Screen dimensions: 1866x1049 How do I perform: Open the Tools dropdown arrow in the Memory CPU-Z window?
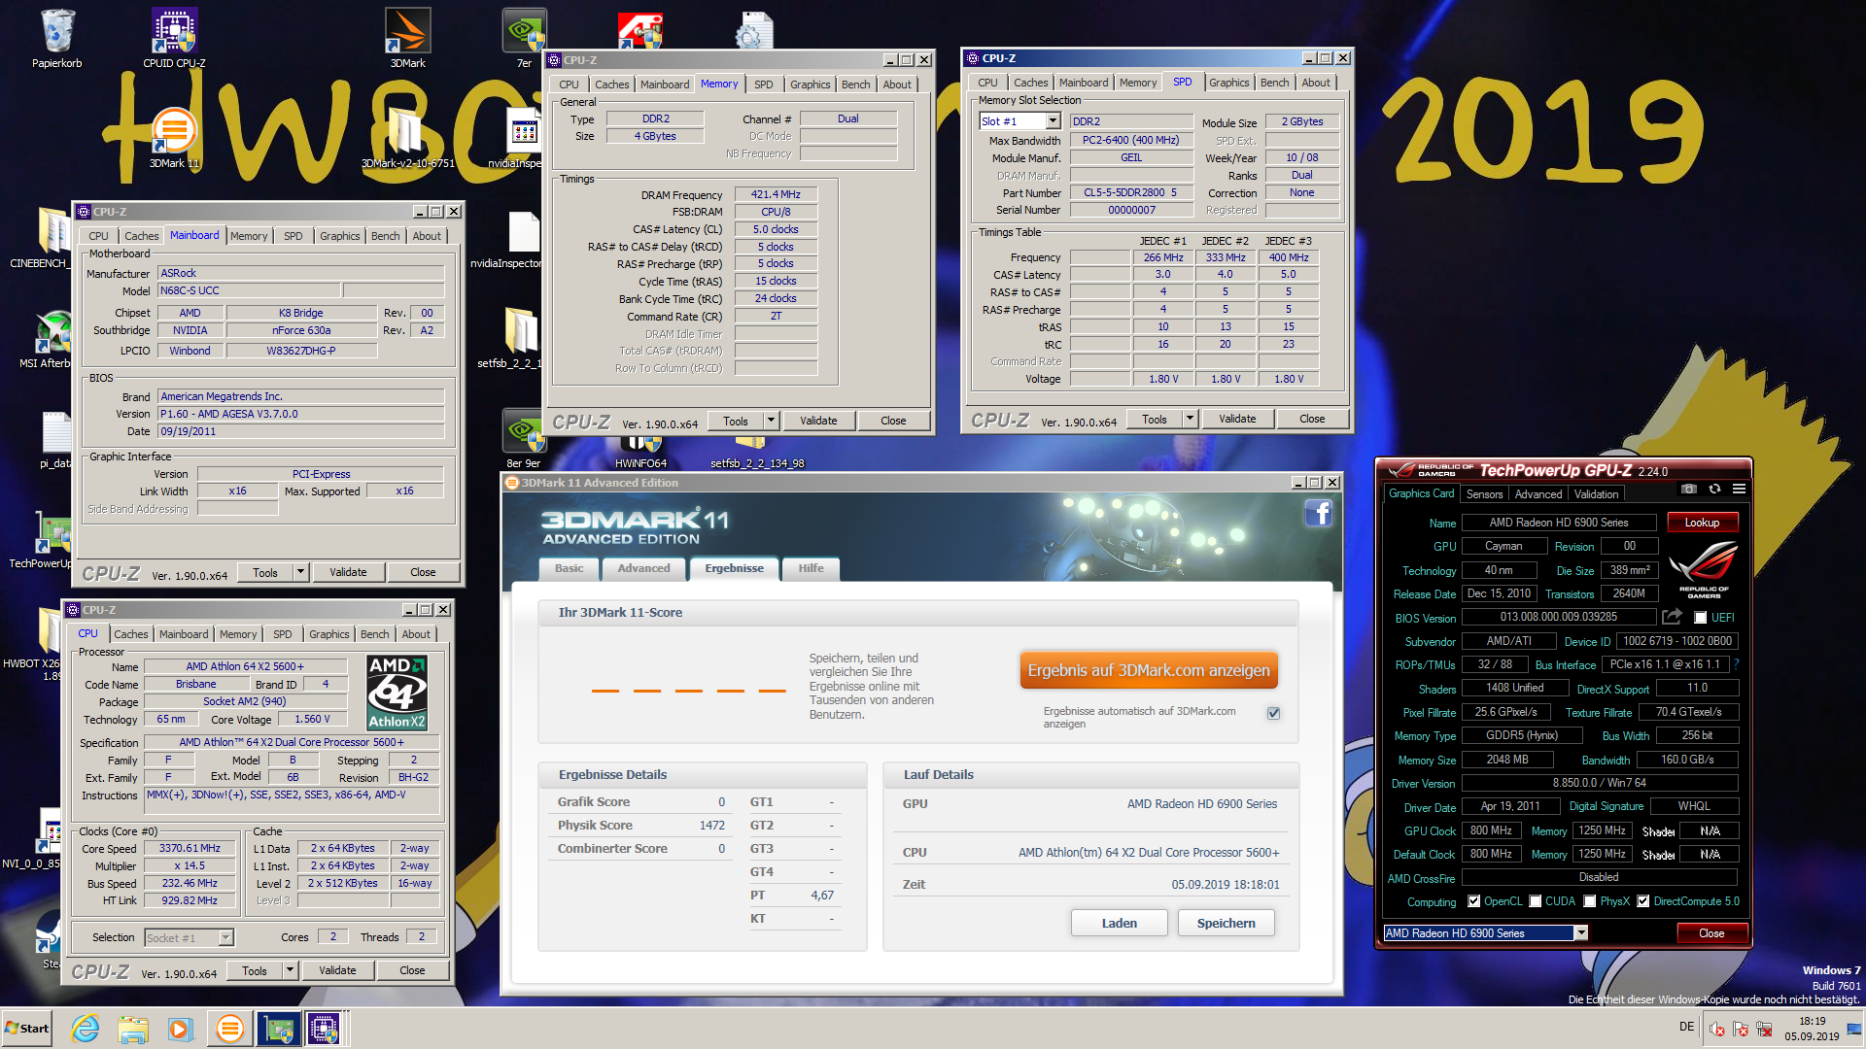point(772,421)
